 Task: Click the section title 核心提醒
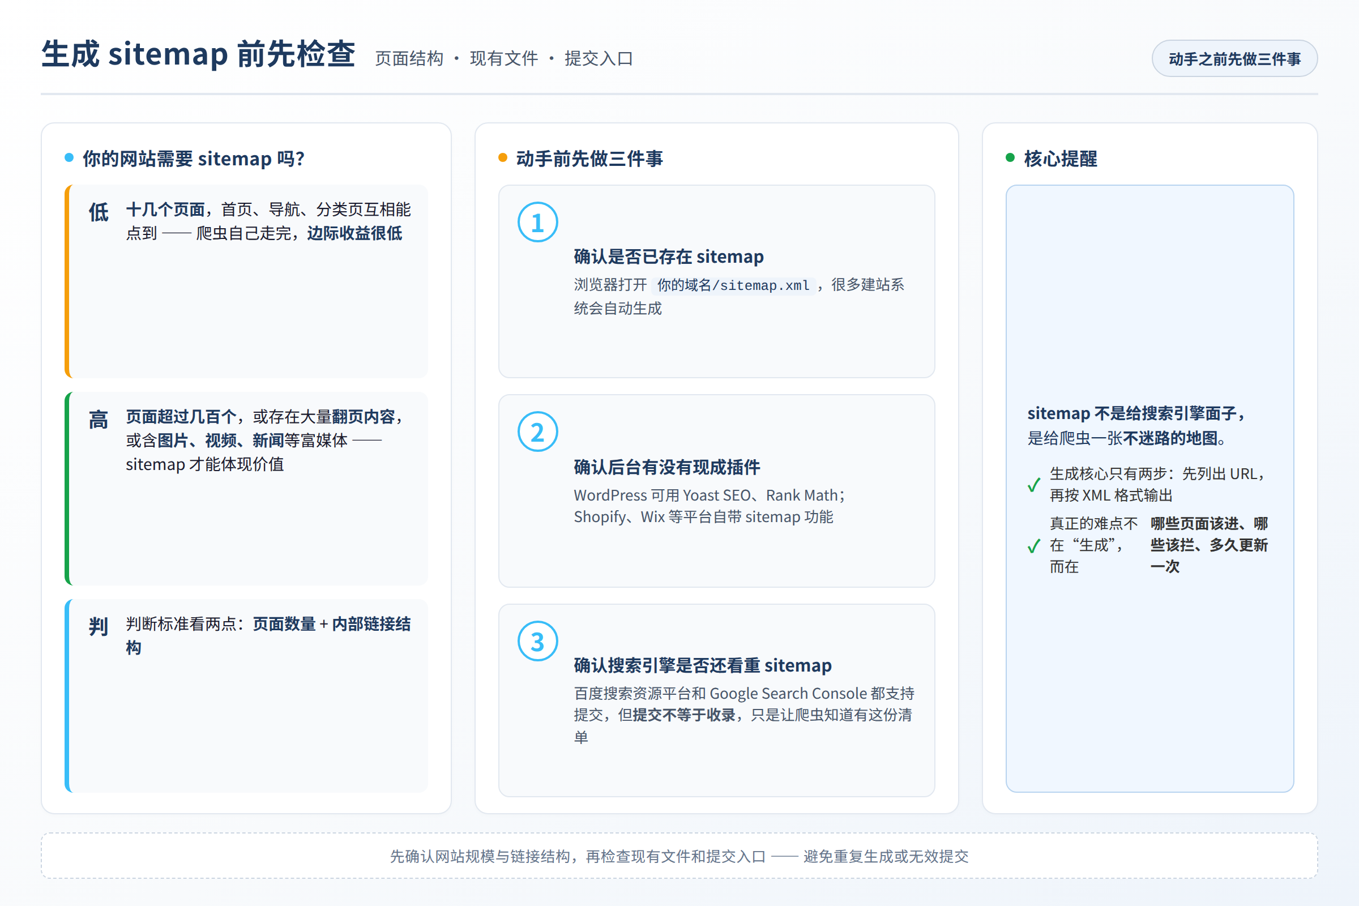pos(1060,159)
